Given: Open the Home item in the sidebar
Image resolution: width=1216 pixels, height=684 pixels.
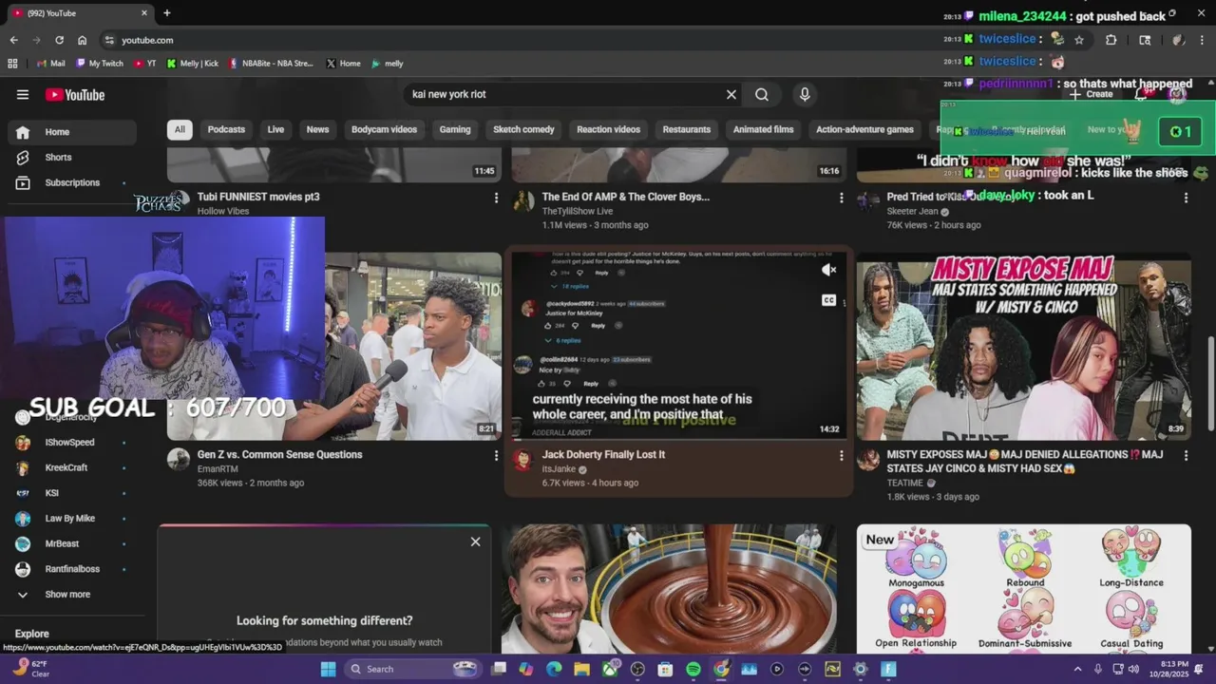Looking at the screenshot, I should (72, 132).
